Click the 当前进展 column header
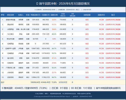The height and width of the screenshot is (100, 126). pyautogui.click(x=87, y=15)
